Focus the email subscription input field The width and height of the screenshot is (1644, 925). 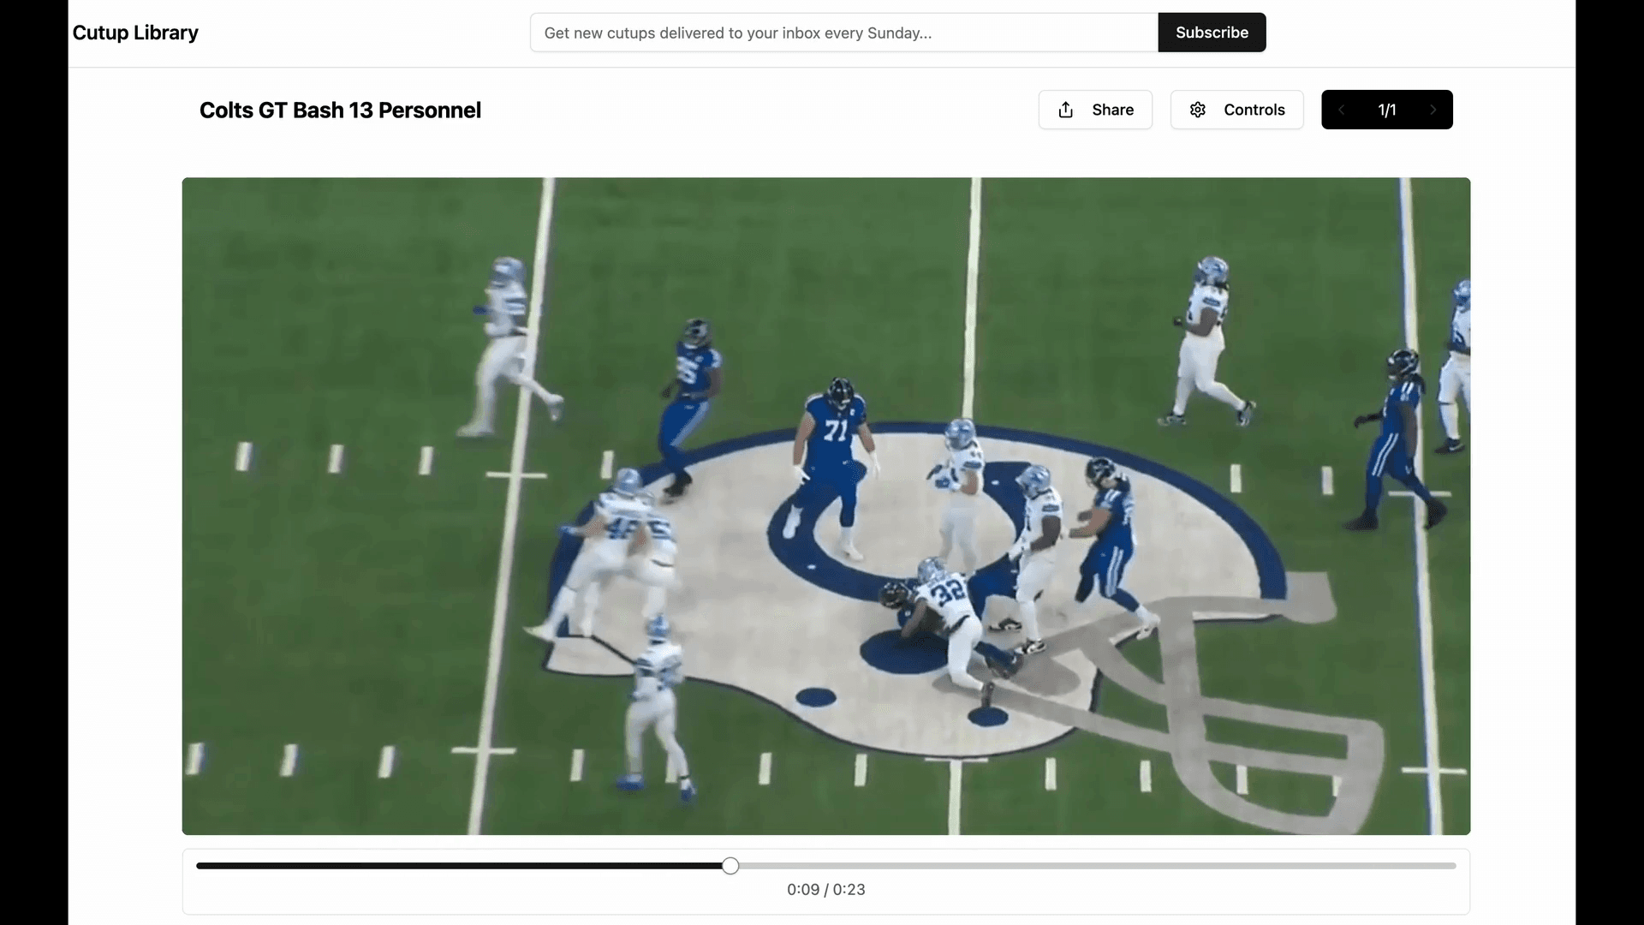click(x=844, y=33)
